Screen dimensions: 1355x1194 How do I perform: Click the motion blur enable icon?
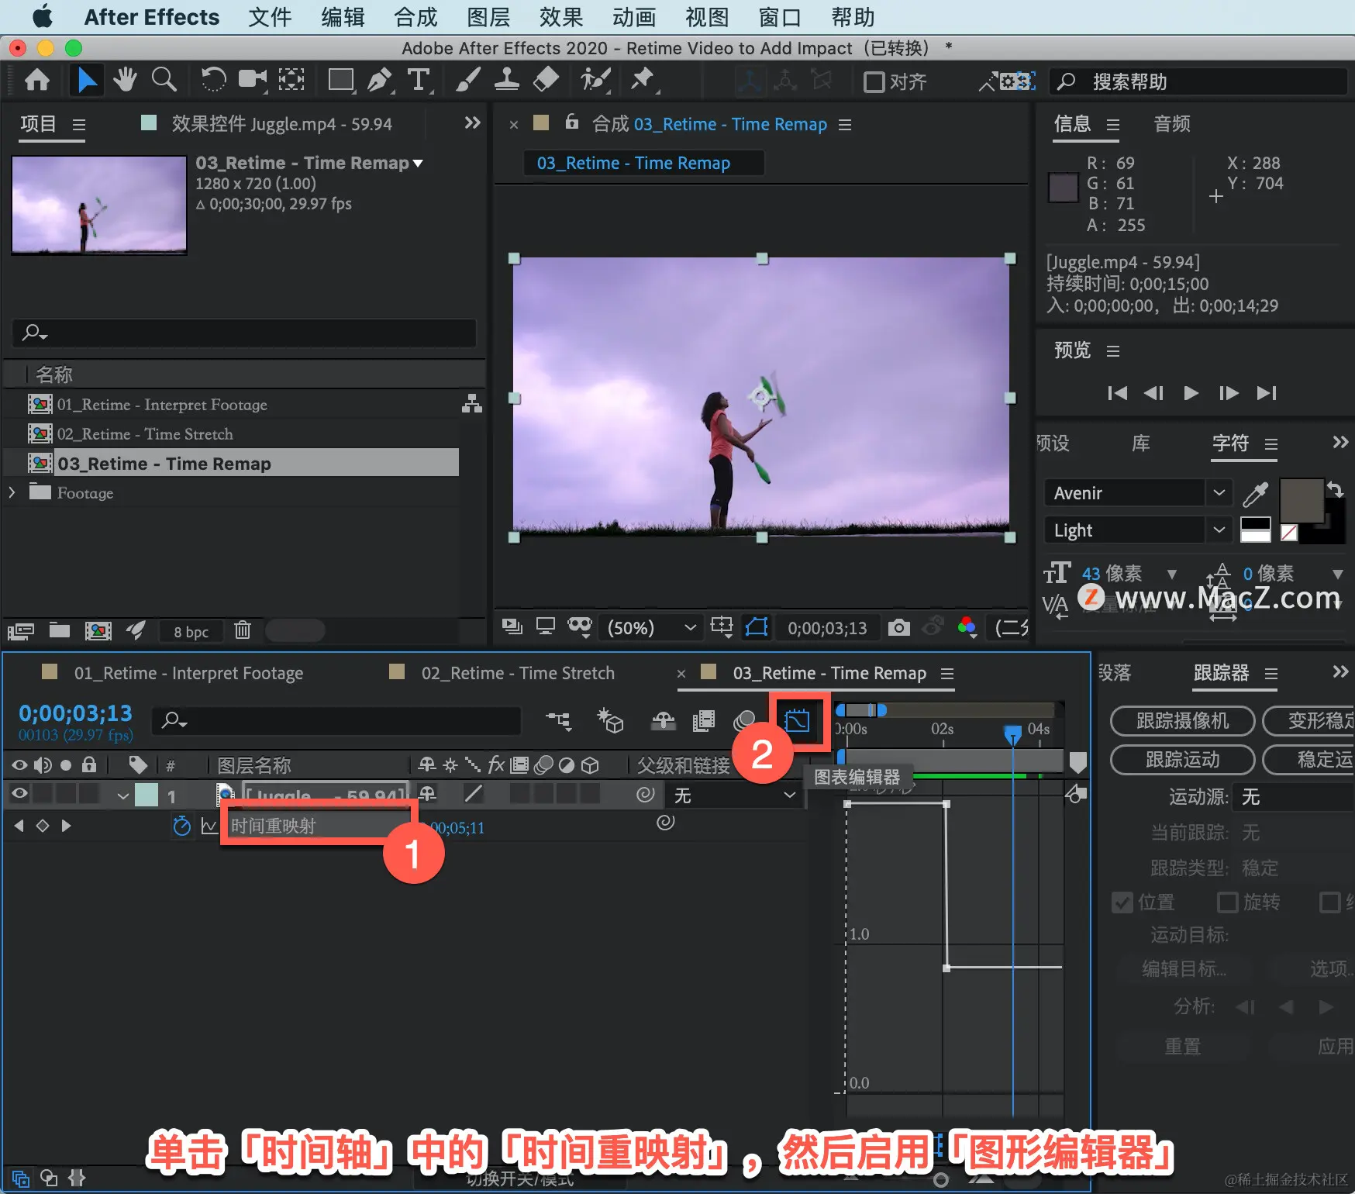744,722
